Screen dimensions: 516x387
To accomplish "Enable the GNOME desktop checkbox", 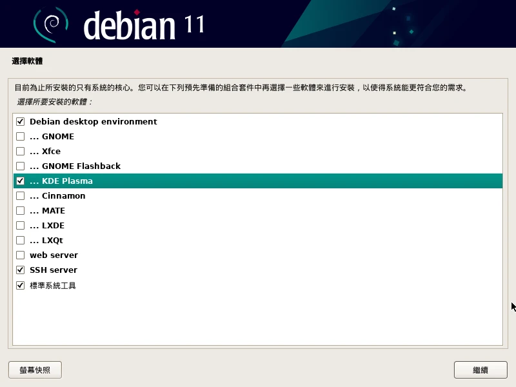I will pyautogui.click(x=20, y=136).
